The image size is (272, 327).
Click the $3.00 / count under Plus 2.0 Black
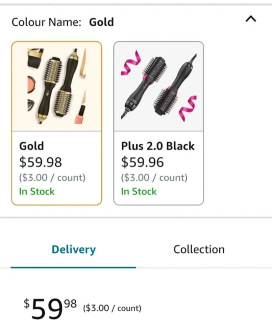(x=154, y=178)
